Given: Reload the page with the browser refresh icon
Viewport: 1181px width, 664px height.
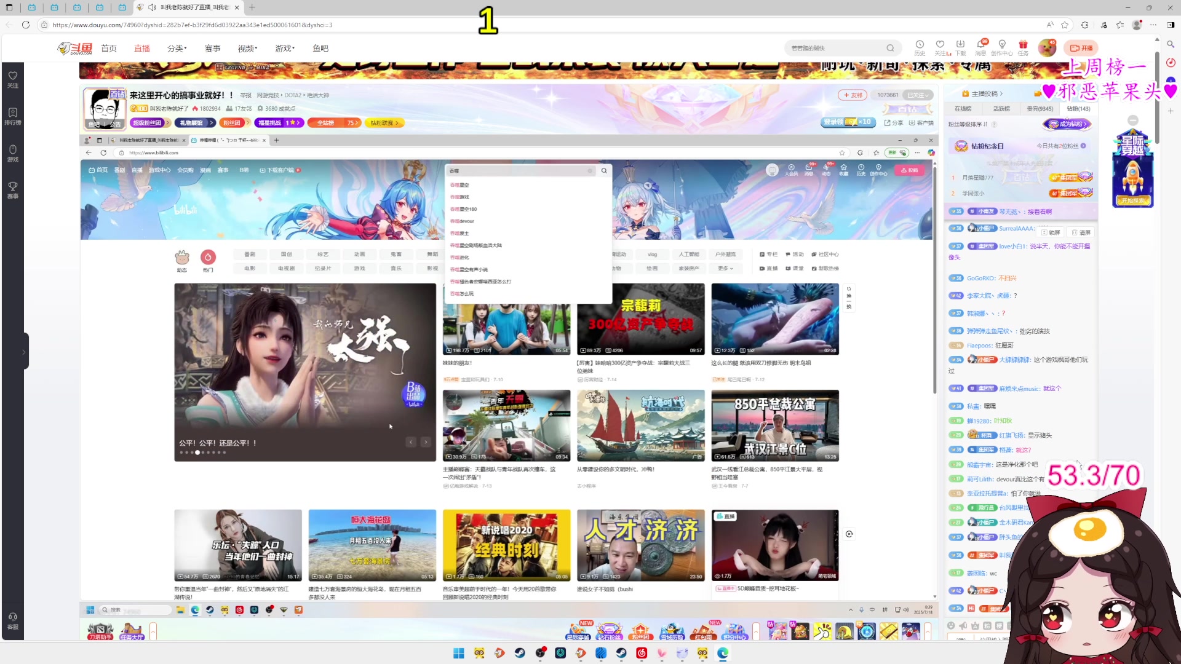Looking at the screenshot, I should point(26,25).
